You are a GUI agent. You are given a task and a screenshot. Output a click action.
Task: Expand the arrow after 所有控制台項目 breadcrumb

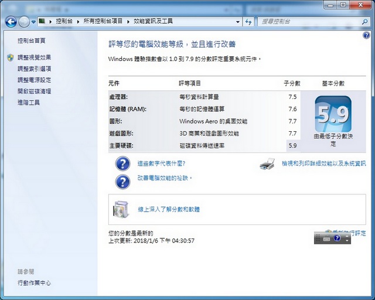tap(128, 22)
